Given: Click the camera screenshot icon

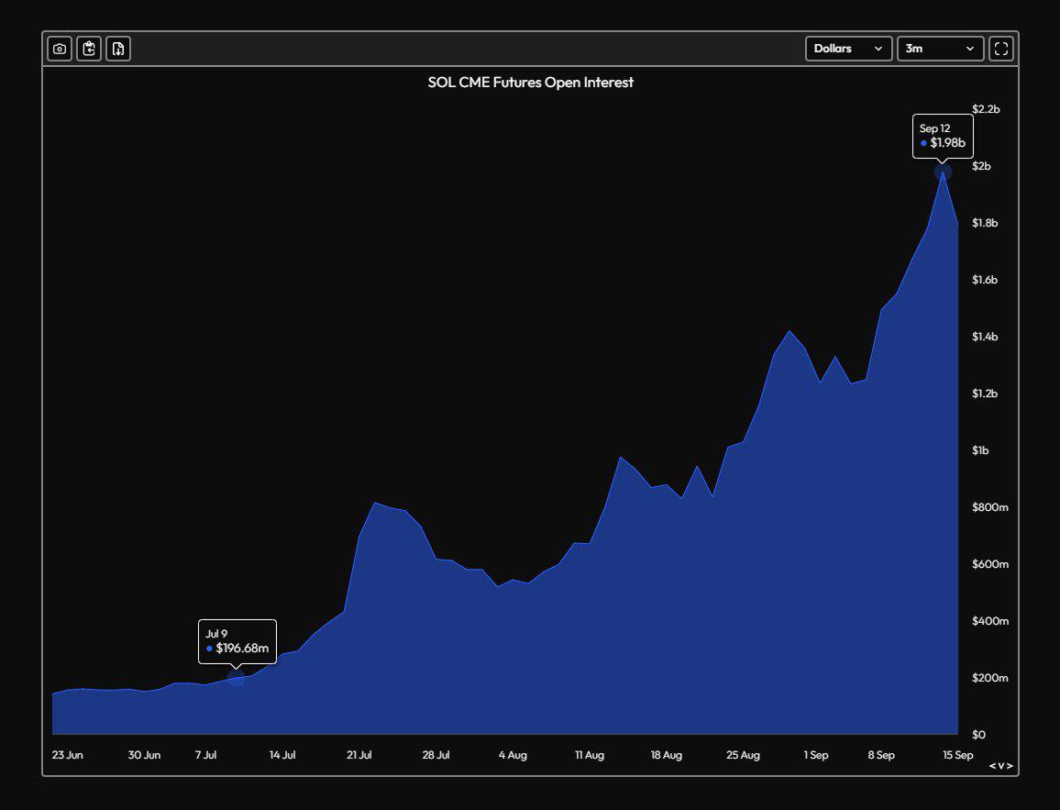Looking at the screenshot, I should pyautogui.click(x=59, y=49).
